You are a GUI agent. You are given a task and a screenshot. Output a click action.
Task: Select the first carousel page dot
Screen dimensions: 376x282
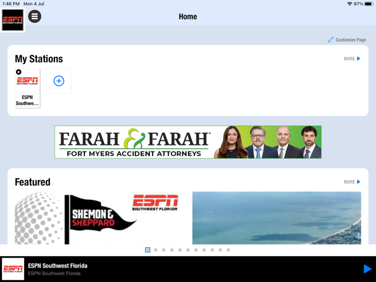tap(148, 250)
